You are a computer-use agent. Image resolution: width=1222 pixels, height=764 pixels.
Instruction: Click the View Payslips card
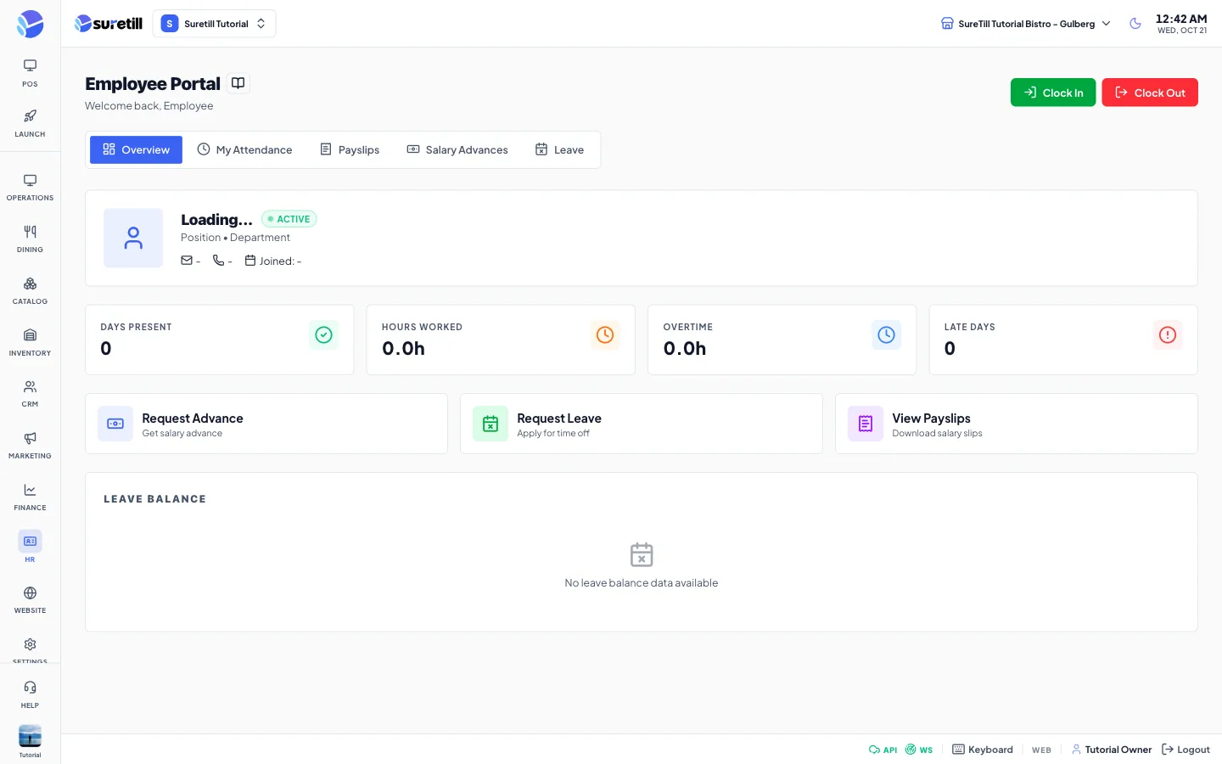(1017, 424)
